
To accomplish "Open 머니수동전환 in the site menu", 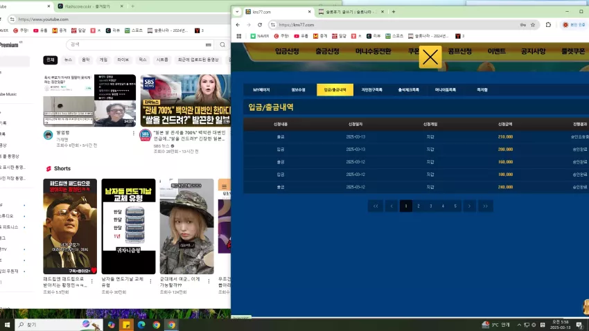I will 373,51.
